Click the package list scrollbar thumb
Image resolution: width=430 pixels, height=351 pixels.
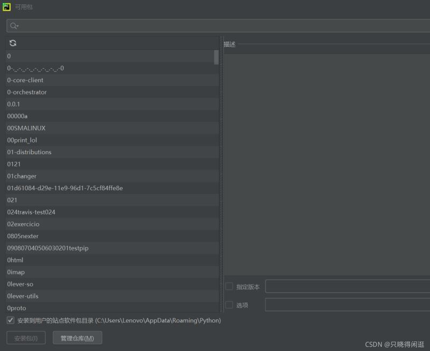click(x=217, y=57)
